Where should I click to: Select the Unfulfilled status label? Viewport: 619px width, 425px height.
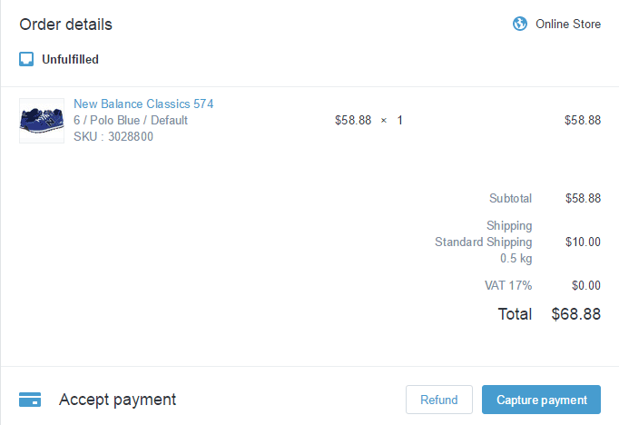pyautogui.click(x=70, y=60)
